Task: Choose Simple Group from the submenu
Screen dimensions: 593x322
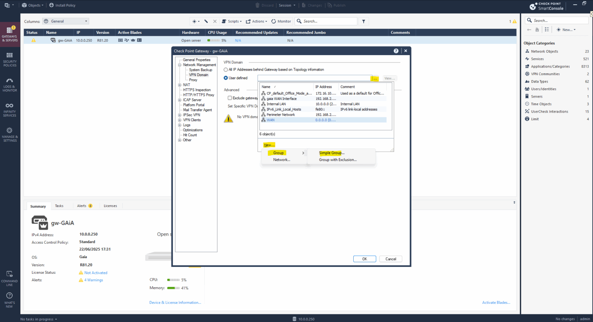Action: pos(331,153)
